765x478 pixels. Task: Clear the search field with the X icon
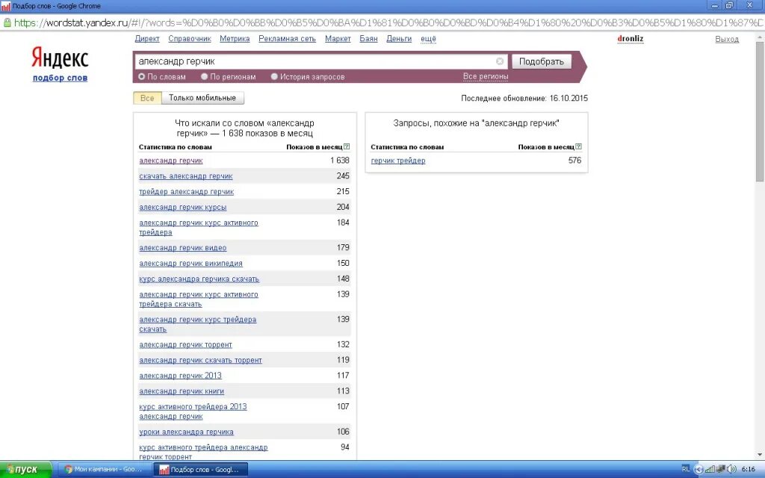point(500,61)
